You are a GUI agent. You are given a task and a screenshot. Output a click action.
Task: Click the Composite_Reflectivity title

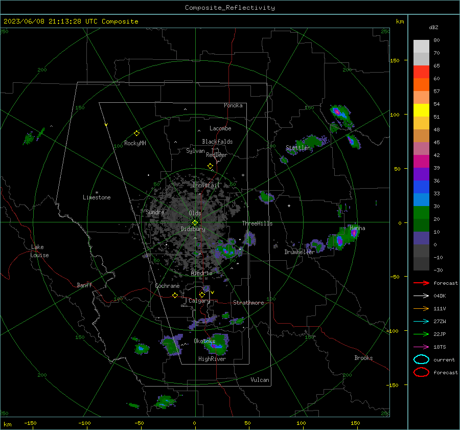[229, 8]
